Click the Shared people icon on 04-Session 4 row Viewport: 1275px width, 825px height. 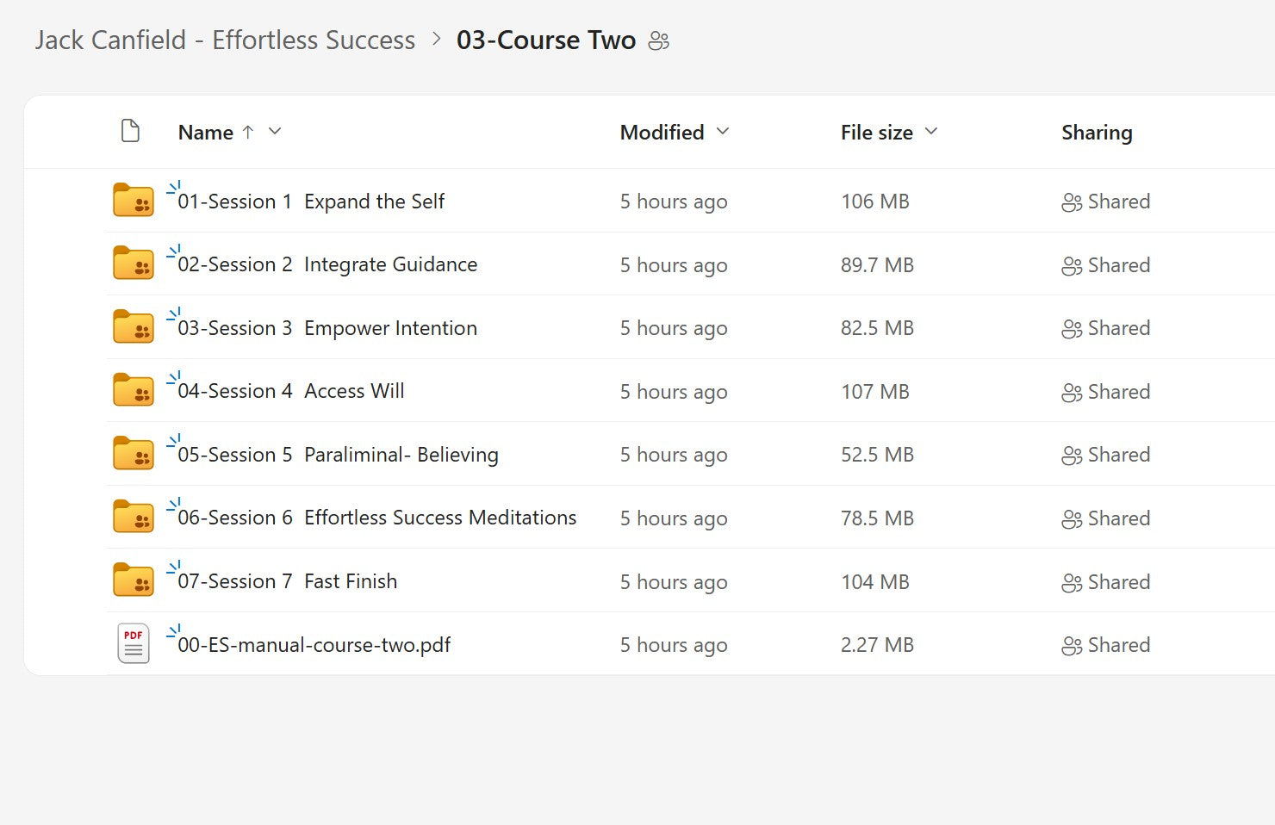click(1073, 391)
